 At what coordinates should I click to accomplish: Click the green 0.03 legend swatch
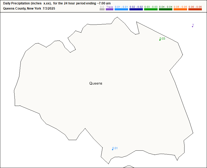pyautogui.click(x=151, y=9)
